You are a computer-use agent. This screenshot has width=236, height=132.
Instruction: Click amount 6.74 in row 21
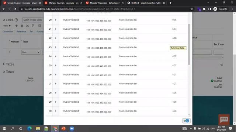(174, 29)
